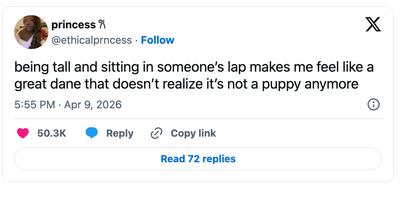Click the "5:55 PM" time of the tweet
Image resolution: width=401 pixels, height=204 pixels.
pos(35,105)
